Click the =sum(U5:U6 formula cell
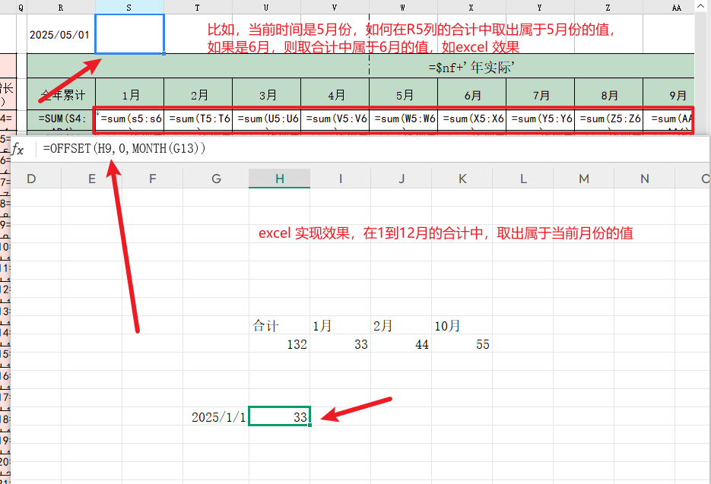 tap(267, 119)
